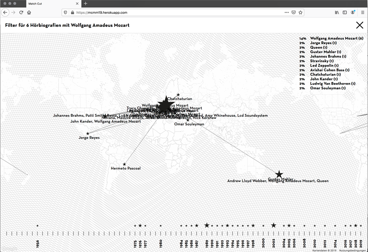The image size is (368, 252).
Task: Click the star marker above Chatchaturian label
Action: 178,95
